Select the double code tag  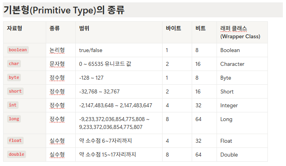click(x=17, y=154)
